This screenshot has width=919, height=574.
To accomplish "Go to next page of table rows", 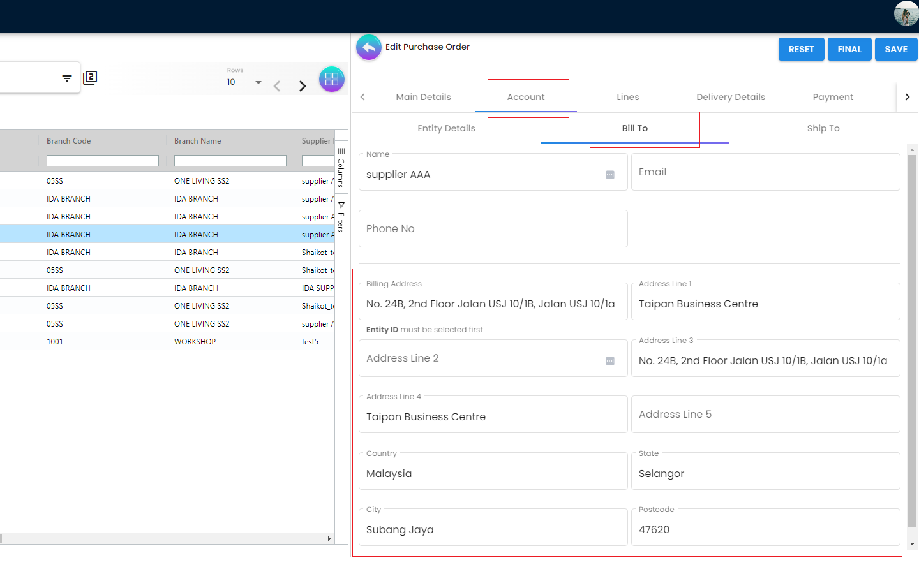I will pyautogui.click(x=303, y=86).
